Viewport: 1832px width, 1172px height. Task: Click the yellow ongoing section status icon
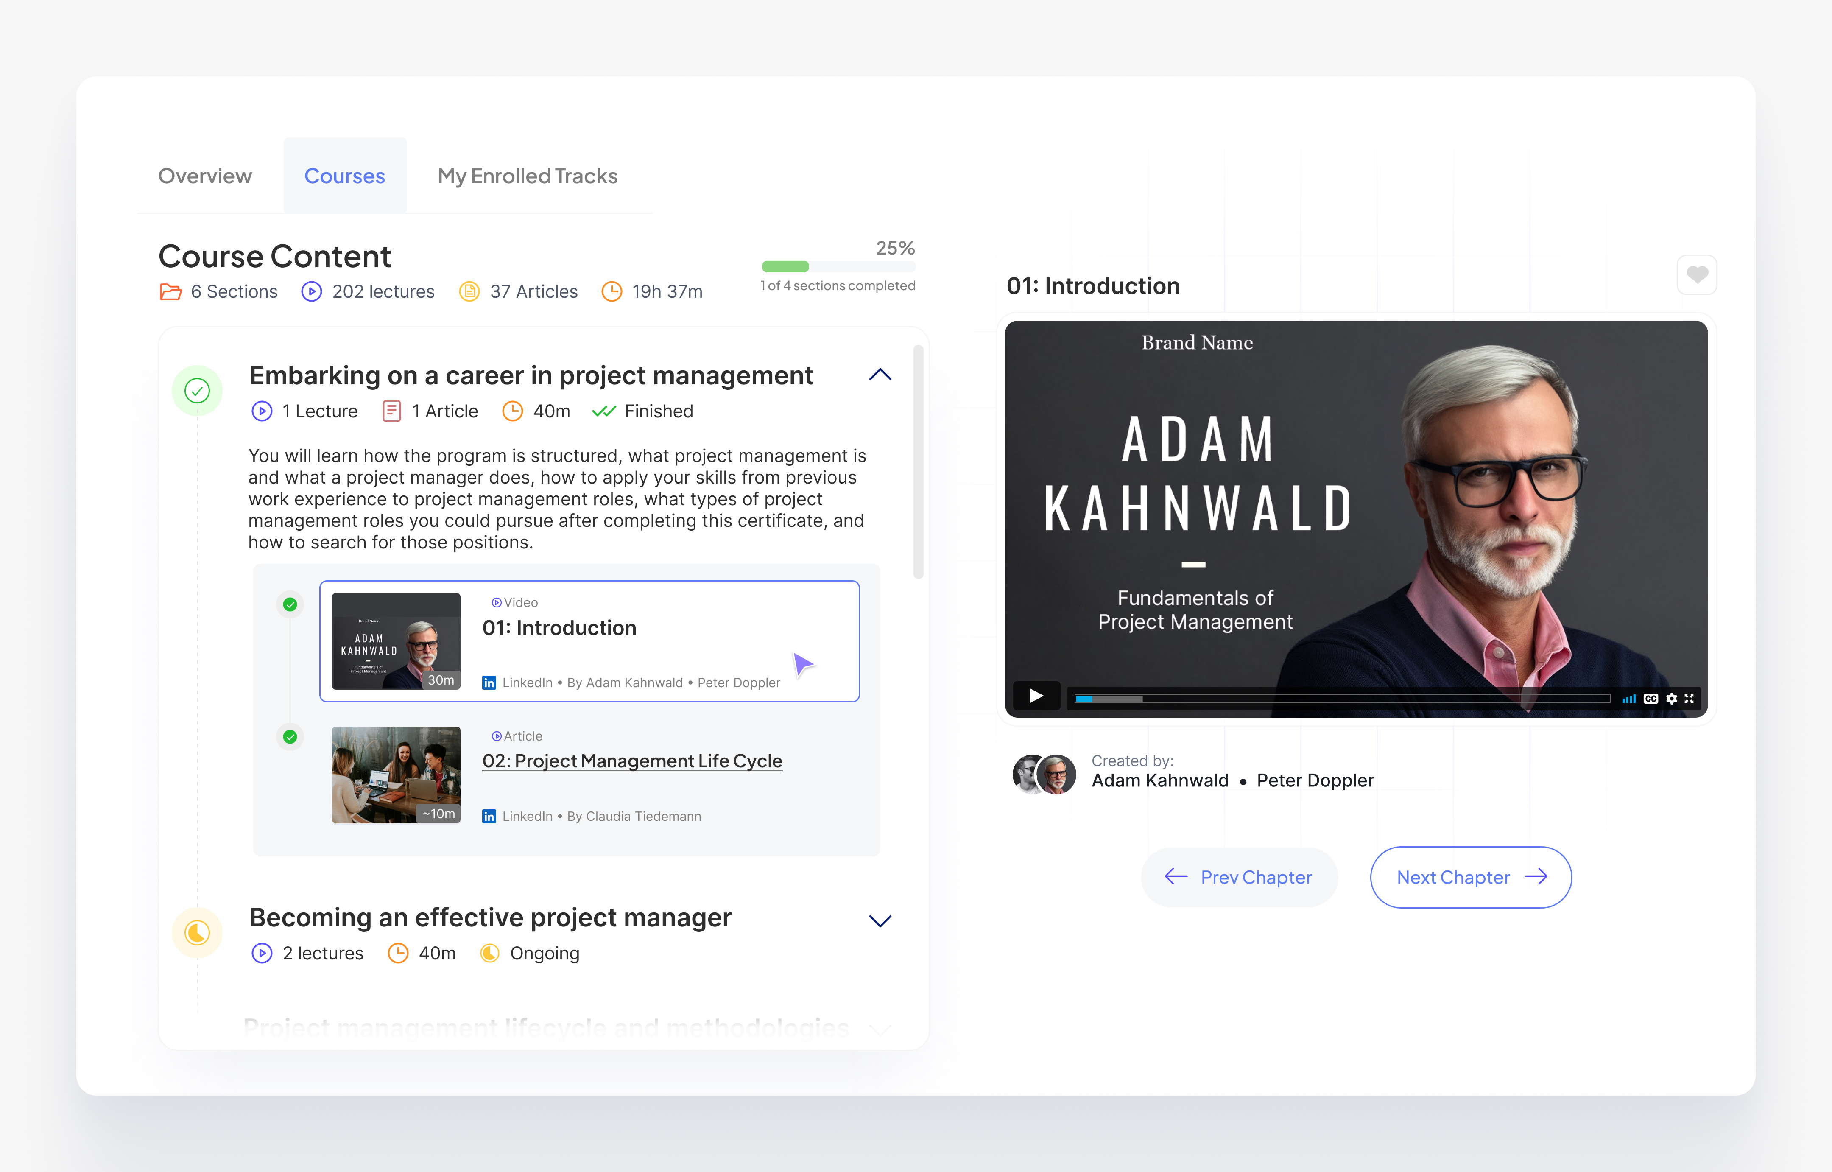coord(197,932)
